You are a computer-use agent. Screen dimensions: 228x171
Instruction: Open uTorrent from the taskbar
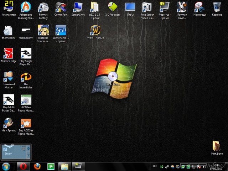tap(51, 166)
